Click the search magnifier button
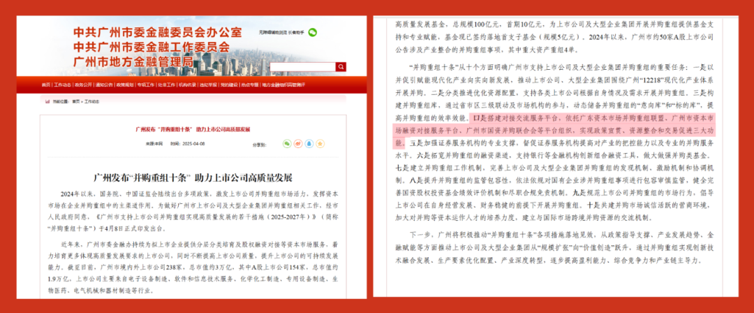754x313 pixels. (x=341, y=67)
